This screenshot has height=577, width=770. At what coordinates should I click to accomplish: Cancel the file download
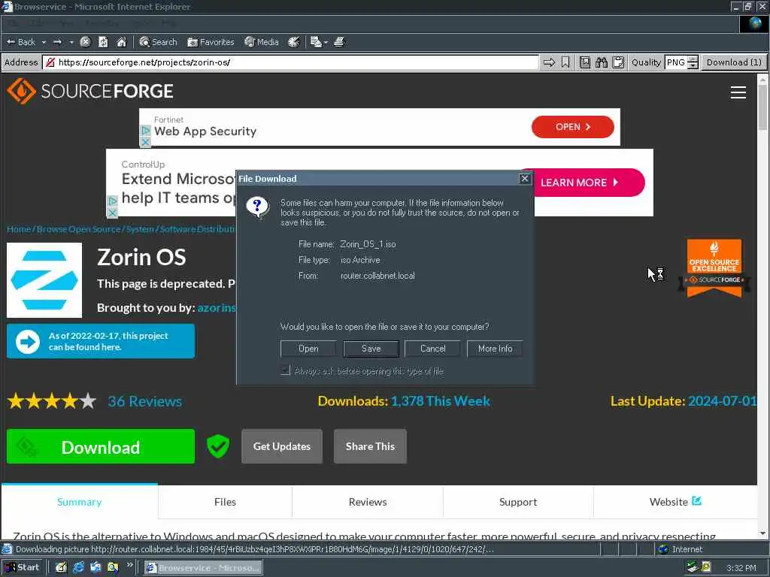(432, 349)
